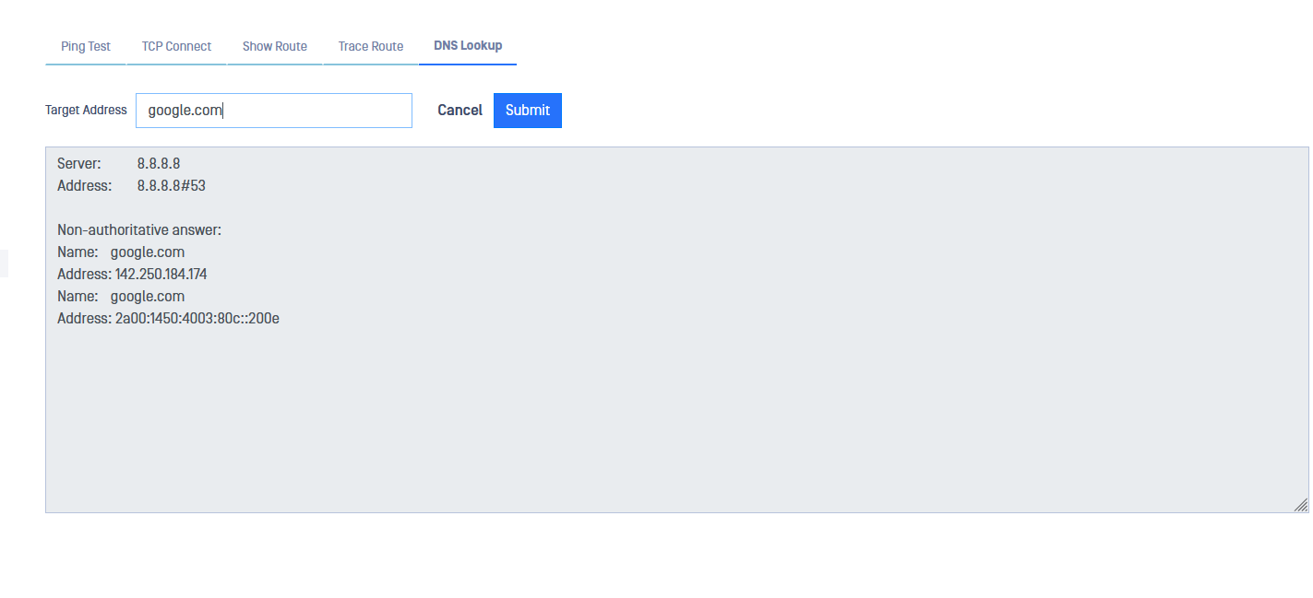Select the Show Route tab
The height and width of the screenshot is (598, 1313).
pyautogui.click(x=275, y=46)
